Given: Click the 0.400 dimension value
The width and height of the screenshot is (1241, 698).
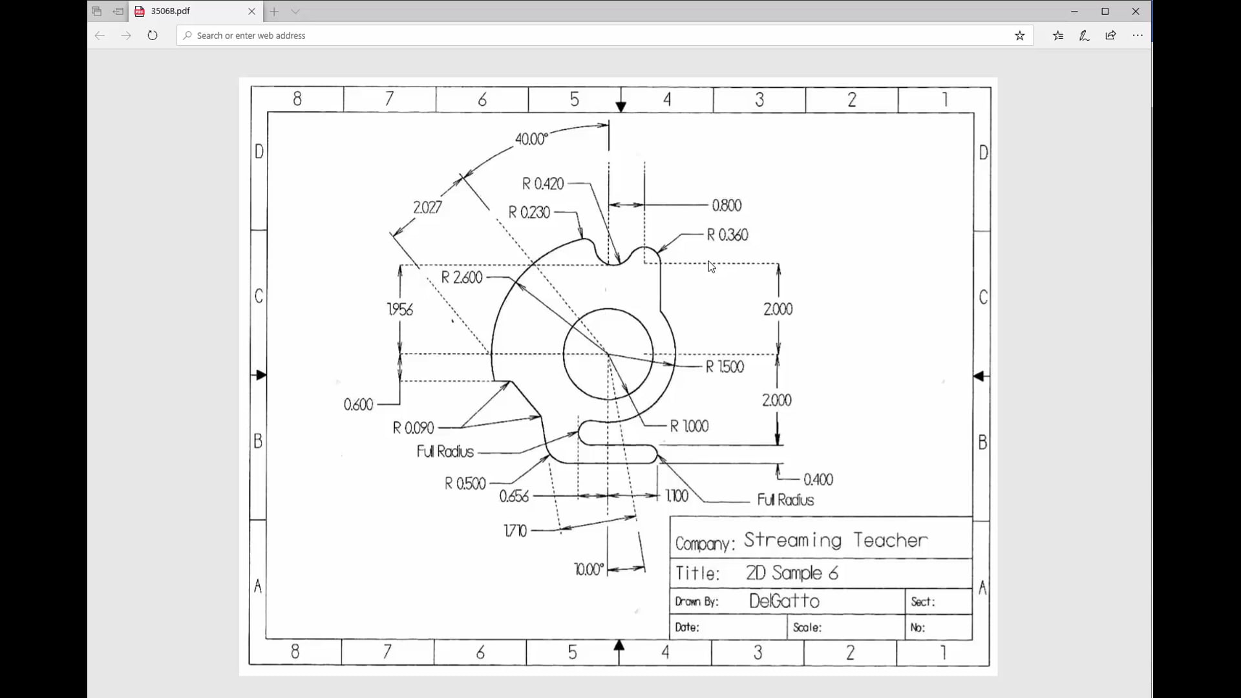Looking at the screenshot, I should click(x=818, y=480).
